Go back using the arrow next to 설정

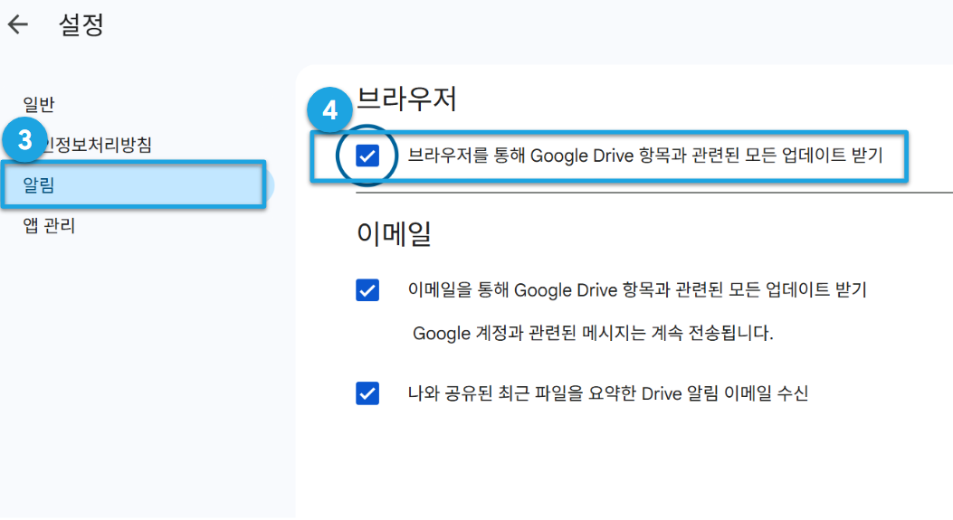point(18,24)
